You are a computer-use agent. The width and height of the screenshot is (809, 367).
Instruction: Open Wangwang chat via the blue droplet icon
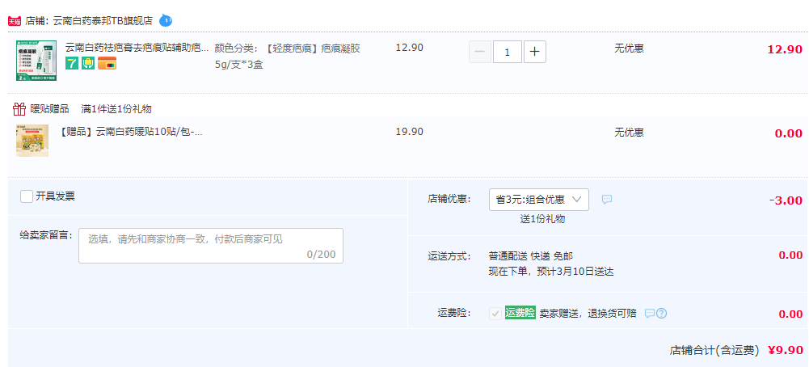(165, 21)
